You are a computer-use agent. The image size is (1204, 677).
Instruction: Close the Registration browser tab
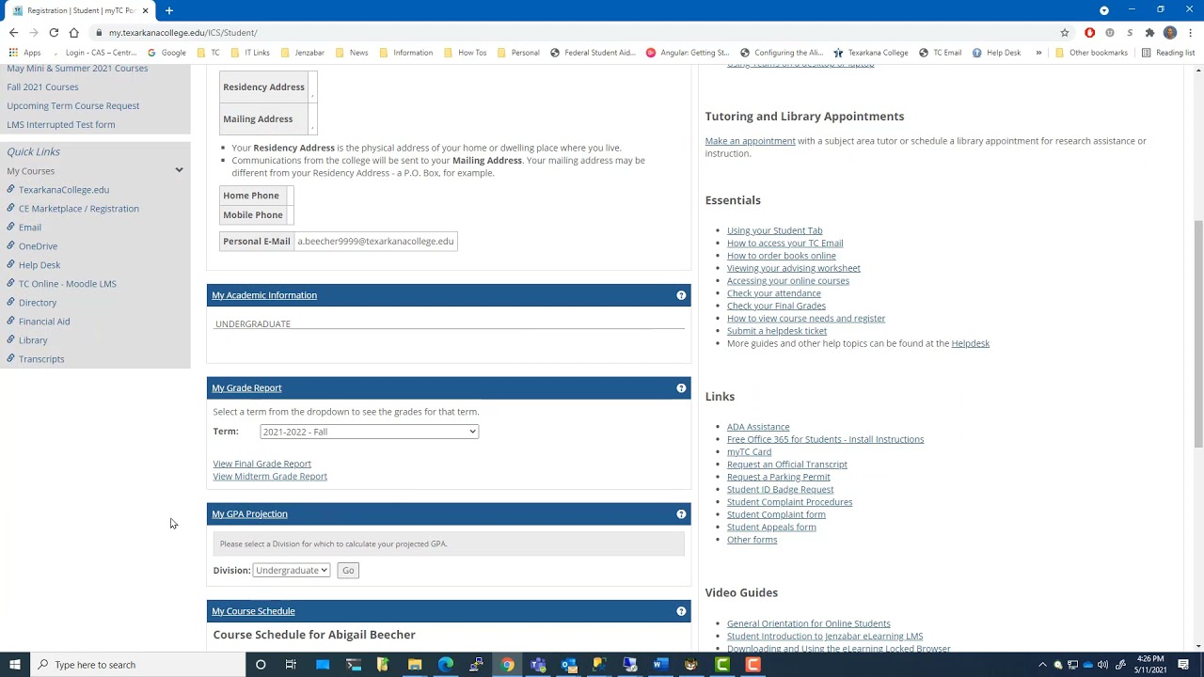pos(145,10)
